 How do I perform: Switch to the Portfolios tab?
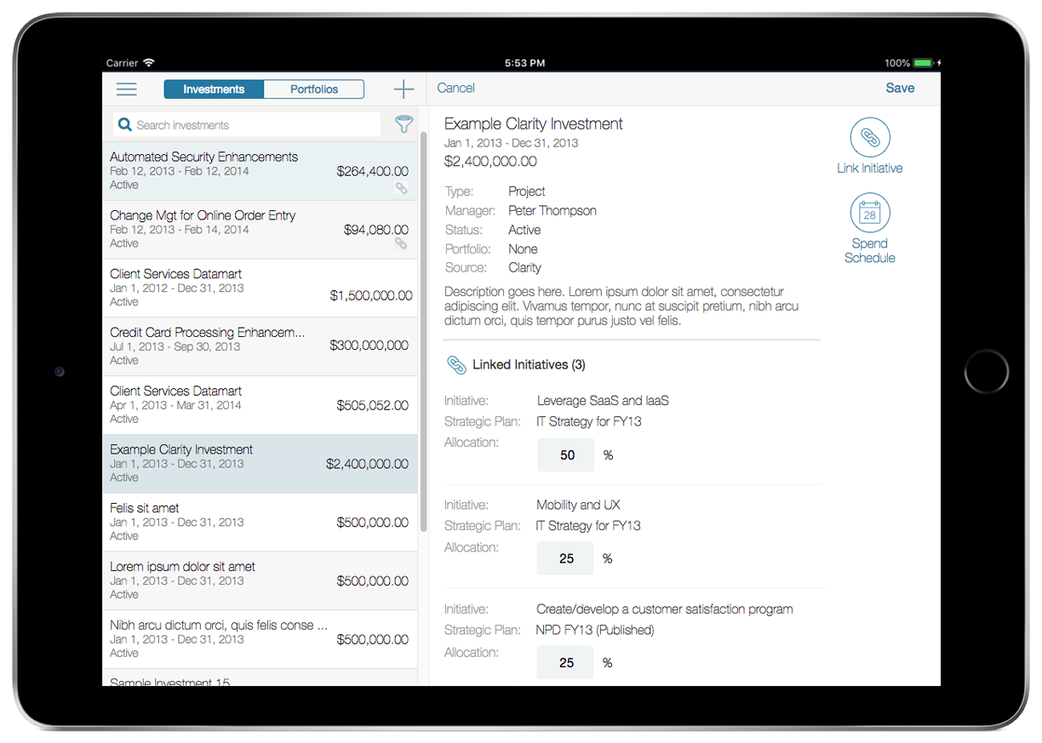pyautogui.click(x=314, y=89)
